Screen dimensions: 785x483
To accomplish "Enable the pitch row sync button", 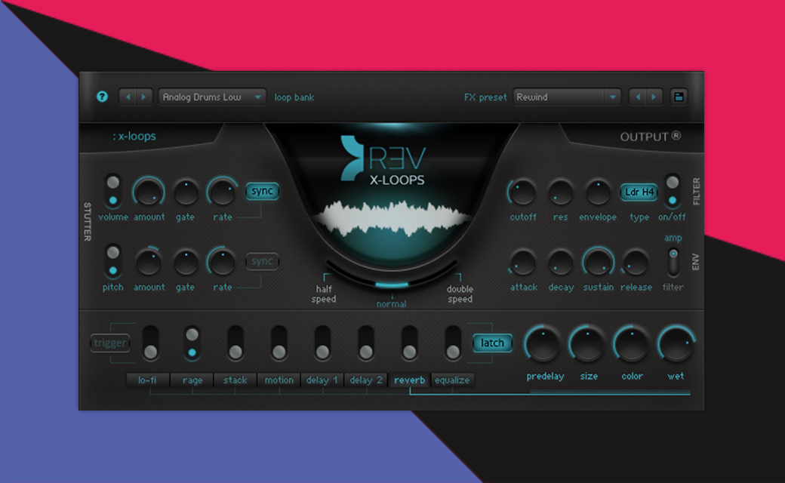I will 262,261.
